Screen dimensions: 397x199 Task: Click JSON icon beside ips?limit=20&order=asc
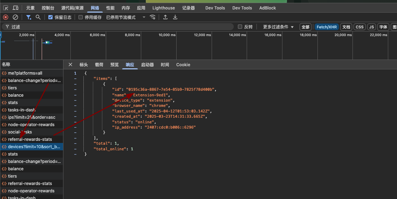(x=4, y=117)
